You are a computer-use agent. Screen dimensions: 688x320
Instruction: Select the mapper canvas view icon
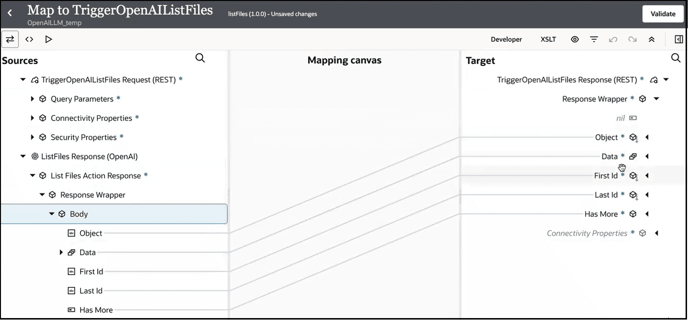tap(10, 39)
